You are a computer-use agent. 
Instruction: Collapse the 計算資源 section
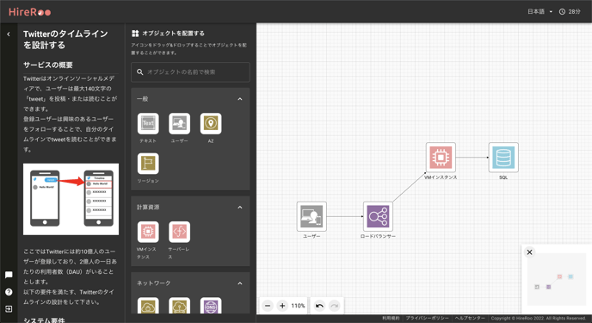(x=240, y=208)
